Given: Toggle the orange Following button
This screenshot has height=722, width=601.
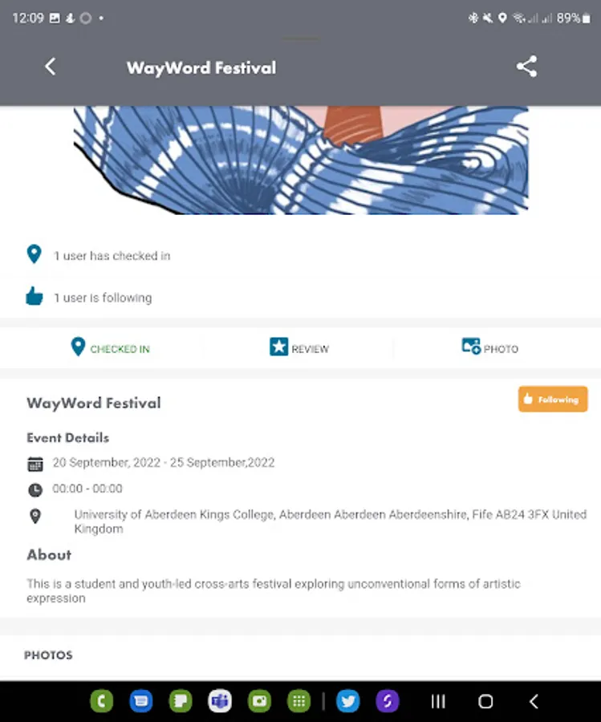Looking at the screenshot, I should (x=553, y=399).
